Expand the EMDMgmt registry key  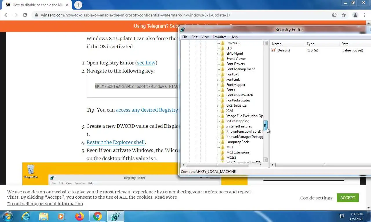click(x=218, y=54)
